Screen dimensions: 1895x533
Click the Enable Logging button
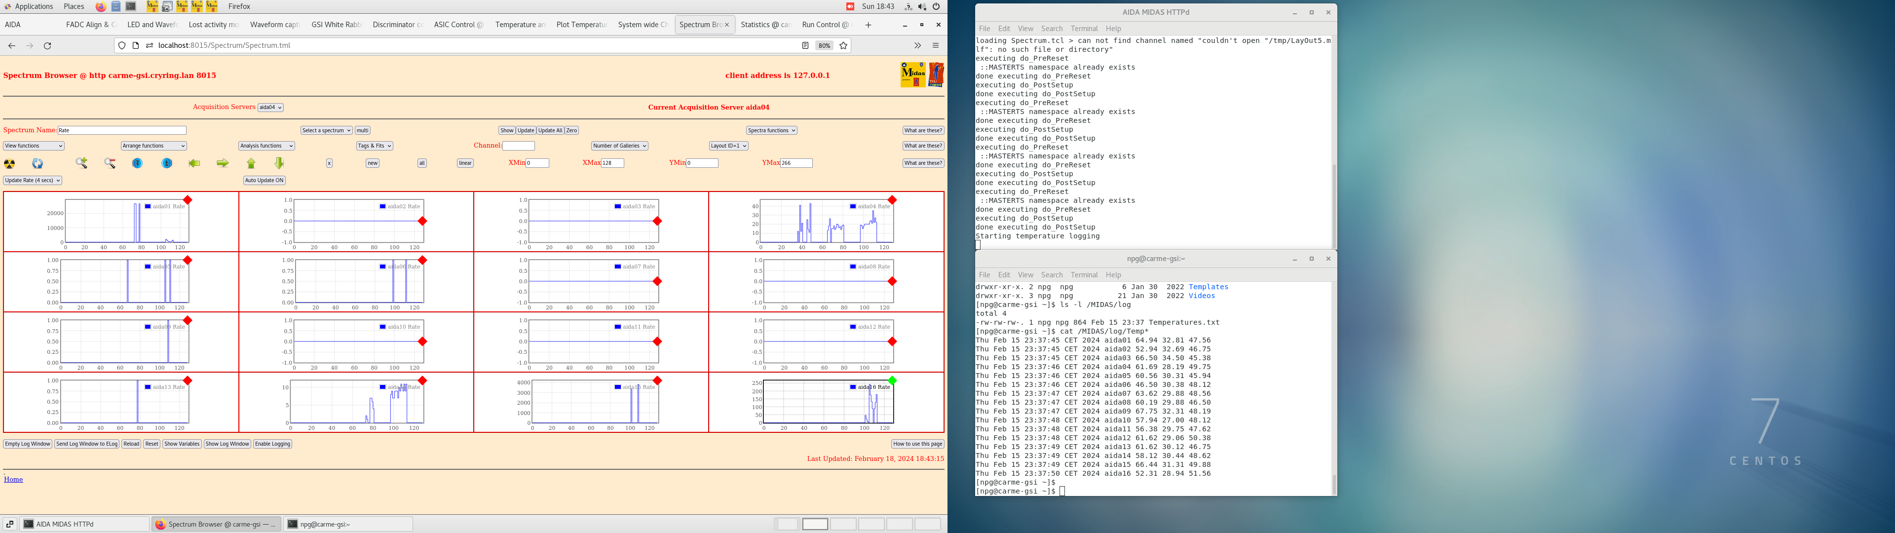point(272,444)
